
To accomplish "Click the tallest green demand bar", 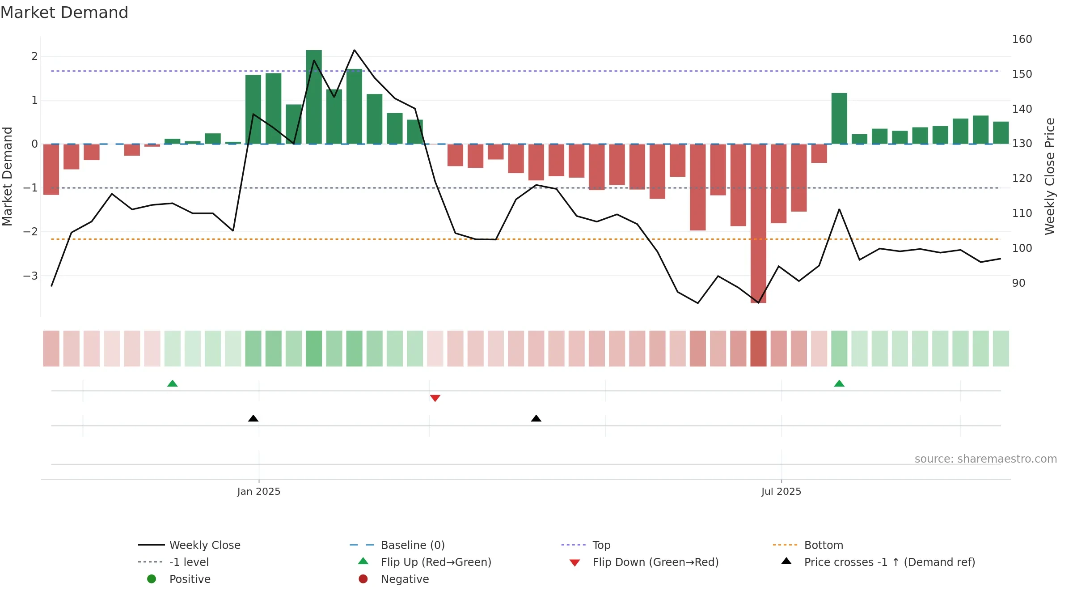I will pyautogui.click(x=314, y=97).
